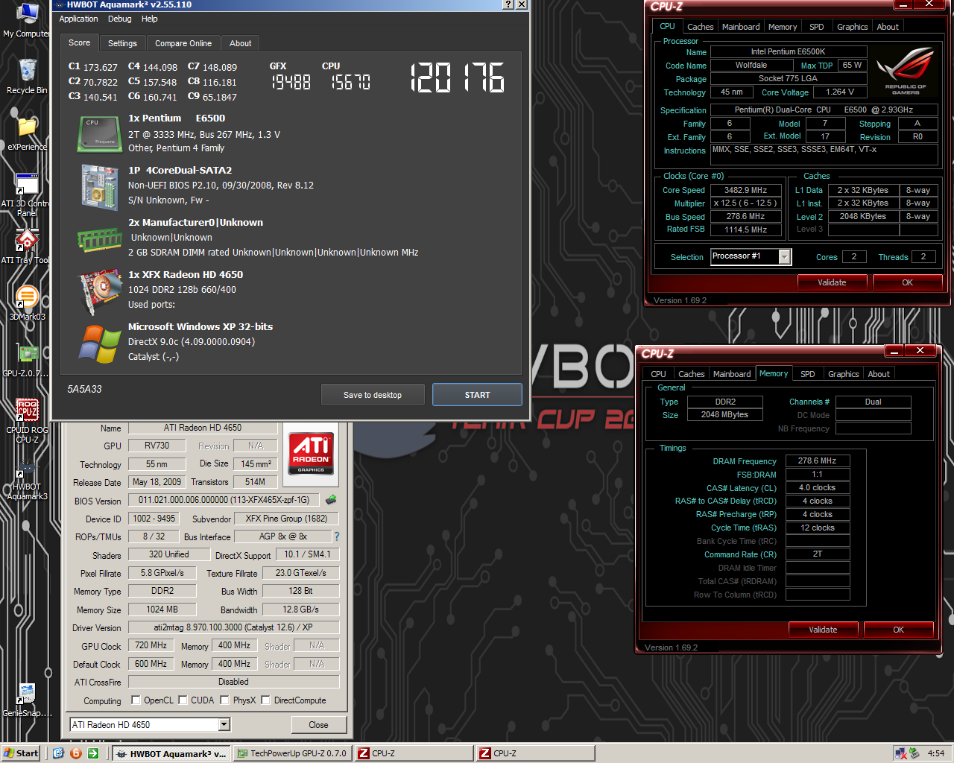Enable the DirectCompute checkbox in GPU-Z
The height and width of the screenshot is (763, 954).
(x=265, y=700)
